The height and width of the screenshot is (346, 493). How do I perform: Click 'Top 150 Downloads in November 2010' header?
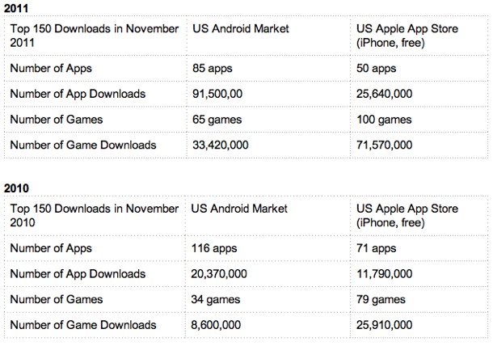click(x=94, y=216)
